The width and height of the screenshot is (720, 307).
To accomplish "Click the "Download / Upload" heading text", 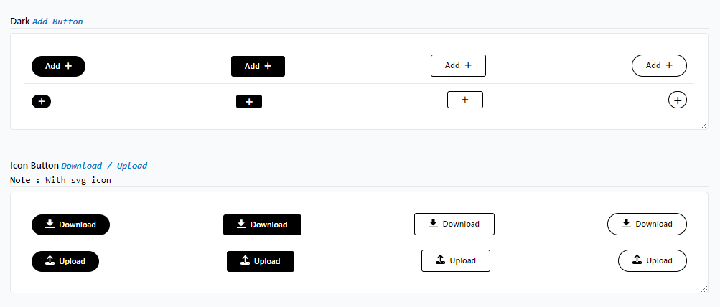I will [104, 166].
